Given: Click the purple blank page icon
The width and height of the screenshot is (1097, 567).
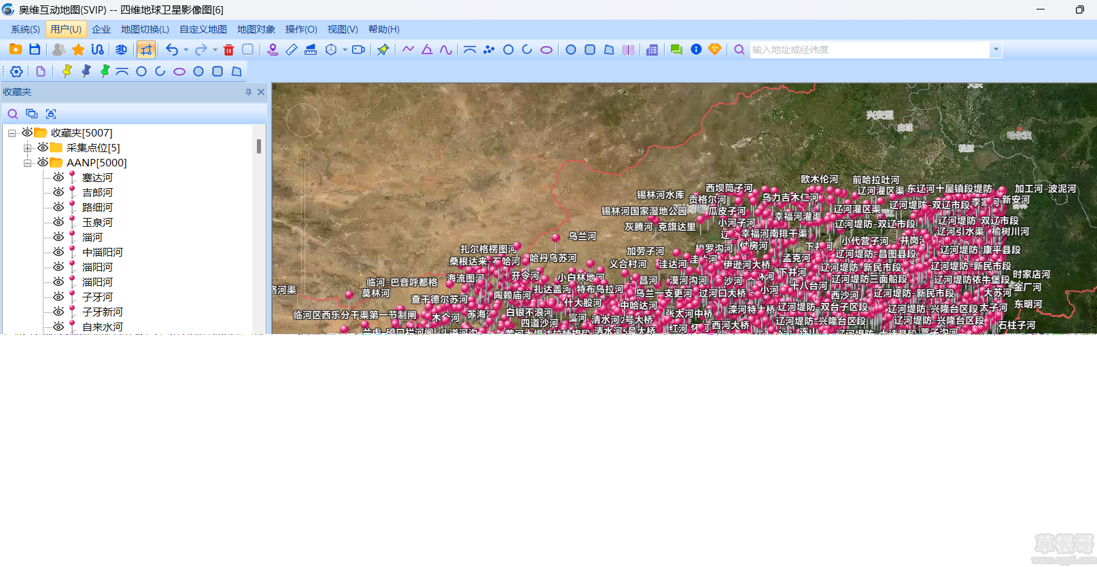Looking at the screenshot, I should point(41,71).
